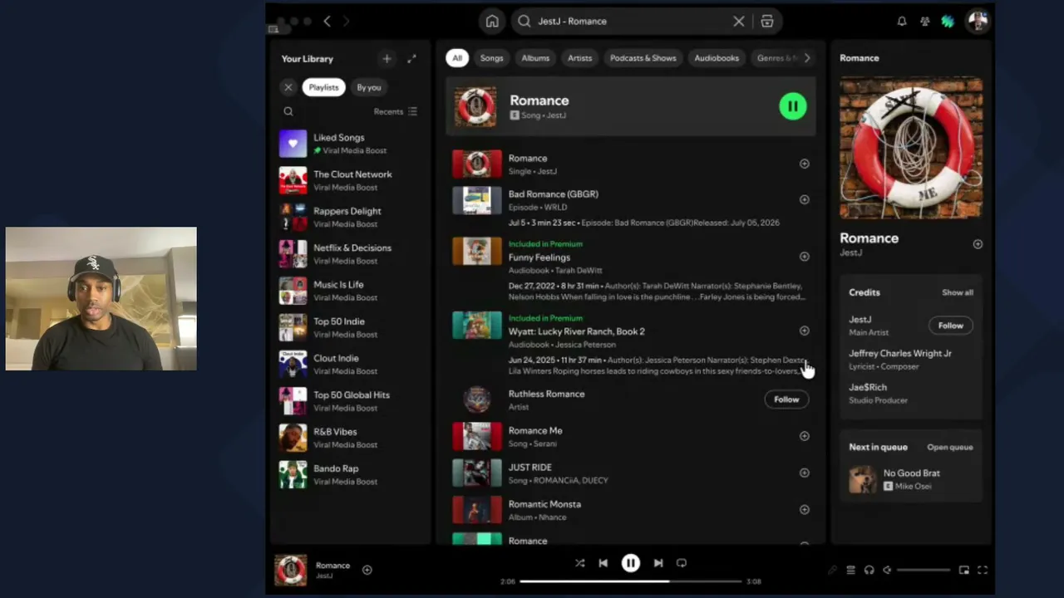The image size is (1064, 598).
Task: Add the JUST RIDE song to Liked Songs
Action: pyautogui.click(x=804, y=473)
